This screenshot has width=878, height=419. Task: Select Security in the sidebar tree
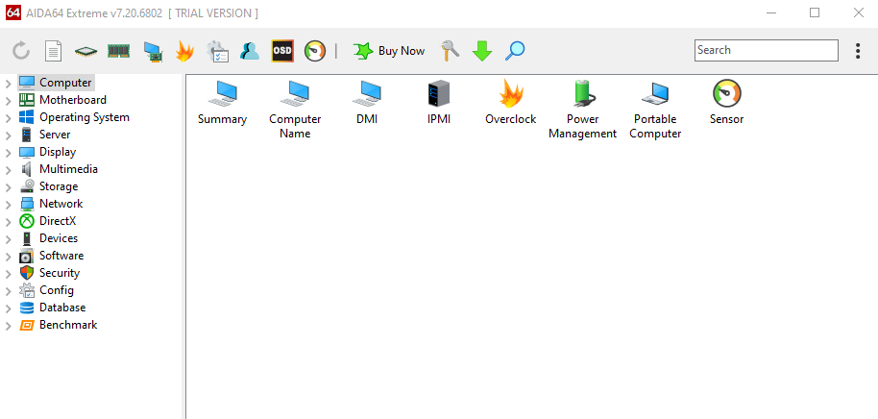click(49, 273)
